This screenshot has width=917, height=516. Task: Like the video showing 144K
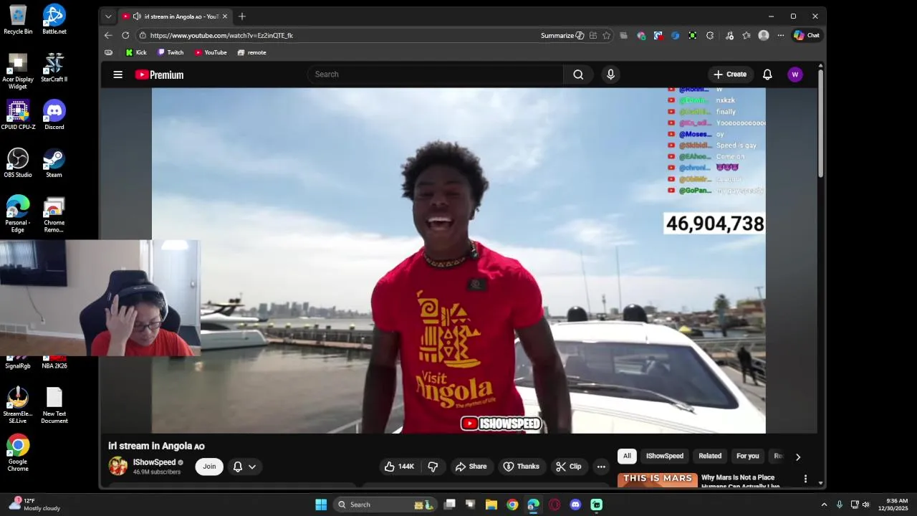(400, 467)
